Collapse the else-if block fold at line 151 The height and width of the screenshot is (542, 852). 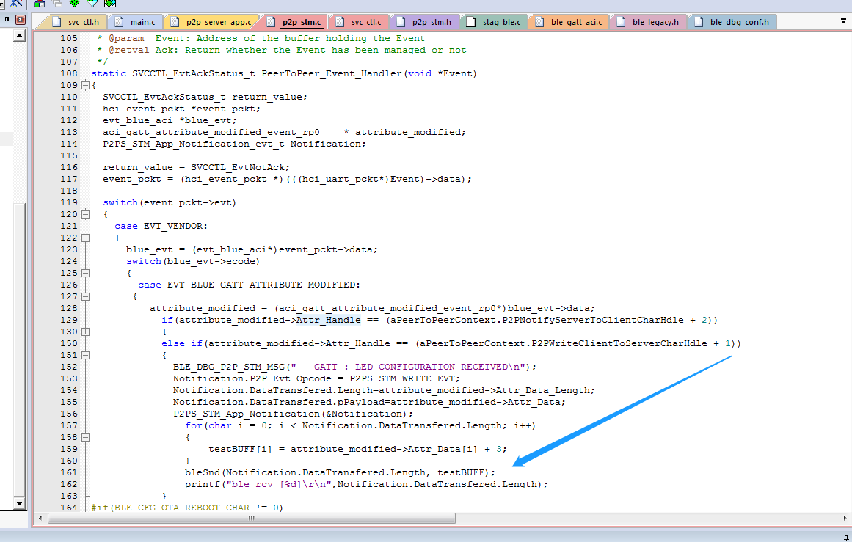click(85, 354)
